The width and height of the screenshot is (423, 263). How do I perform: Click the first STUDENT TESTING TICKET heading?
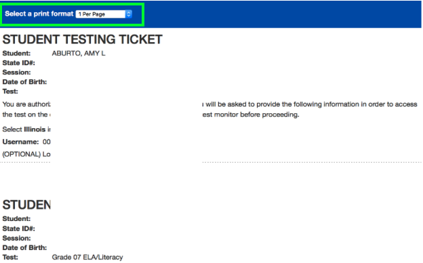pyautogui.click(x=82, y=39)
